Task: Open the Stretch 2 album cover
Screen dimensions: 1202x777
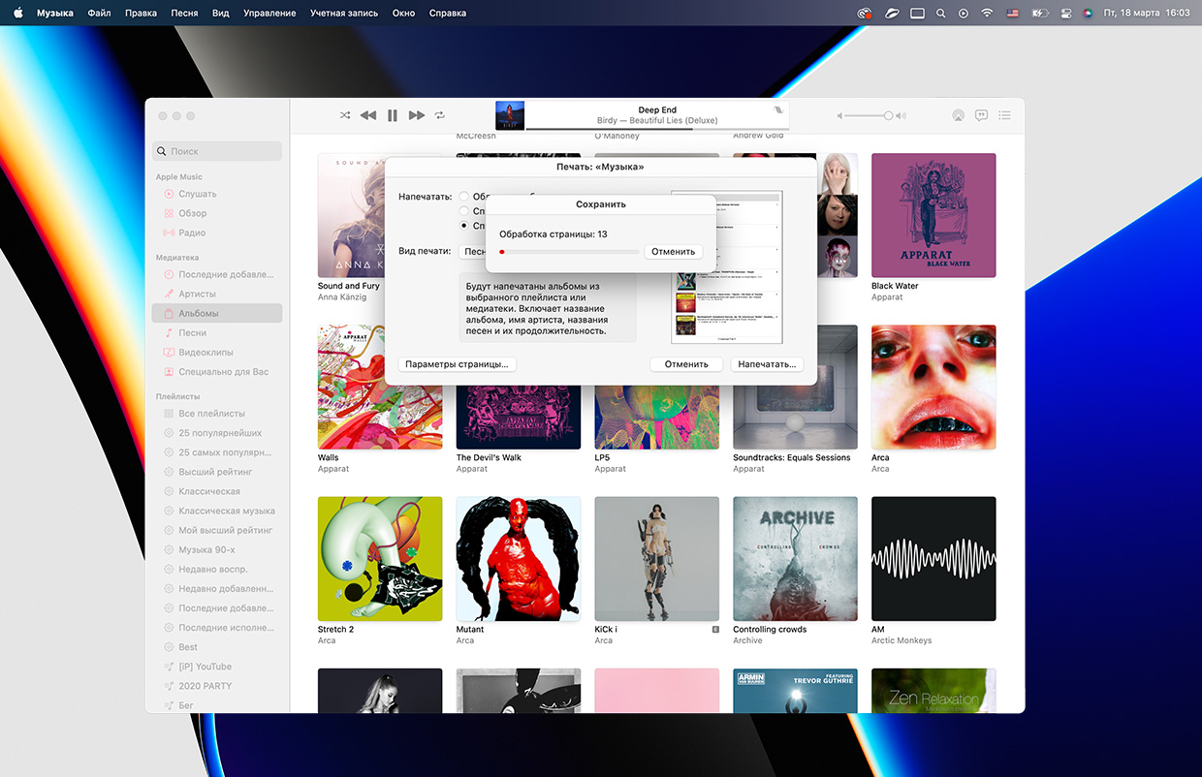Action: [x=380, y=559]
